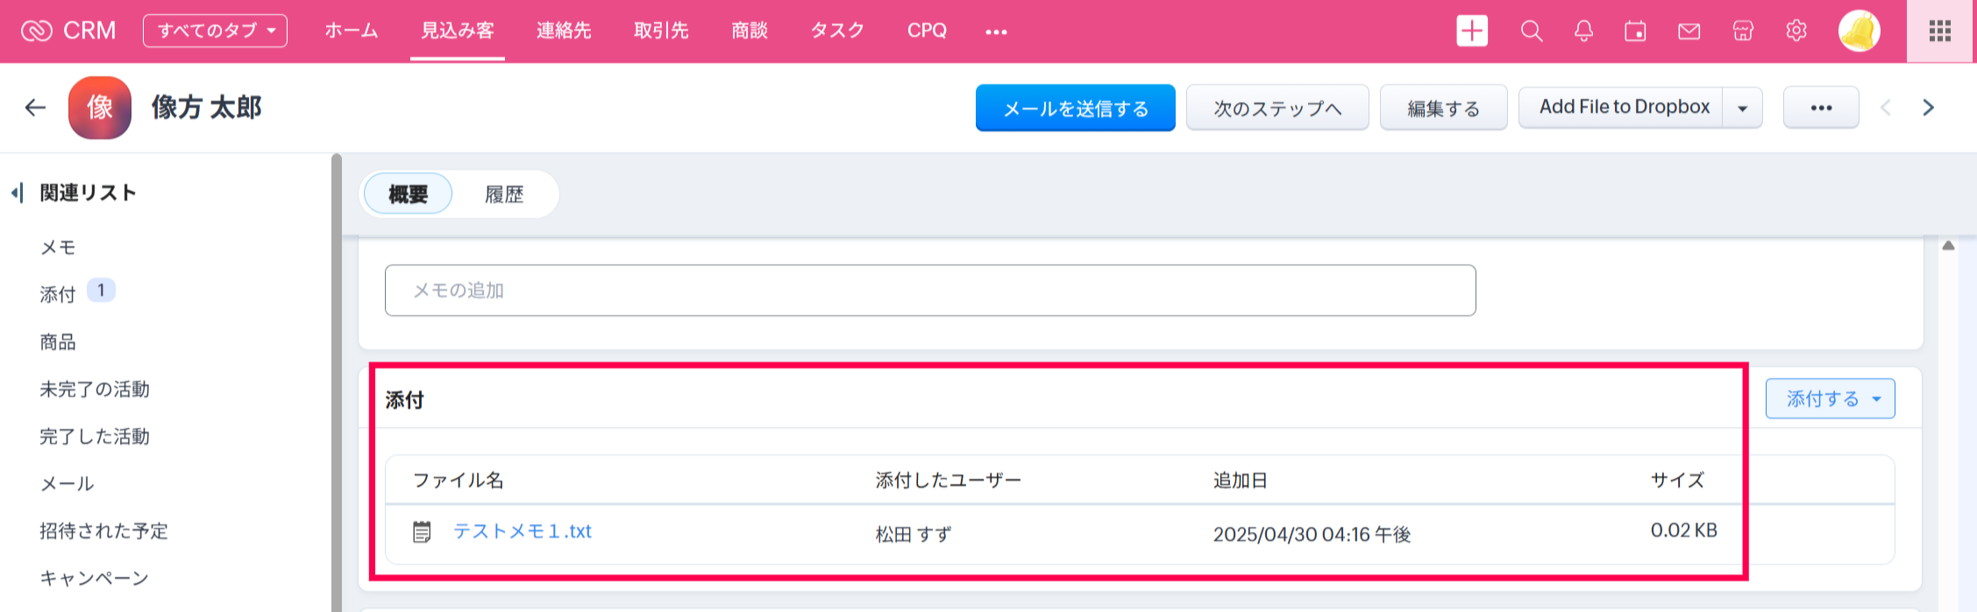The image size is (1977, 612).
Task: Go to next record with right chevron
Action: pos(1928,108)
